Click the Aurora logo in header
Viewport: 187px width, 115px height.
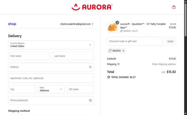coord(92,7)
